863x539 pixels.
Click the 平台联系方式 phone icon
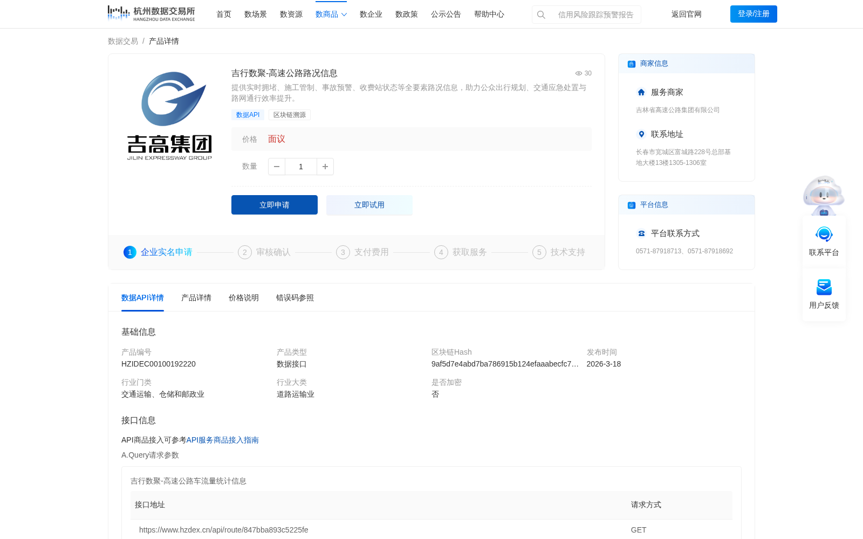pyautogui.click(x=641, y=233)
